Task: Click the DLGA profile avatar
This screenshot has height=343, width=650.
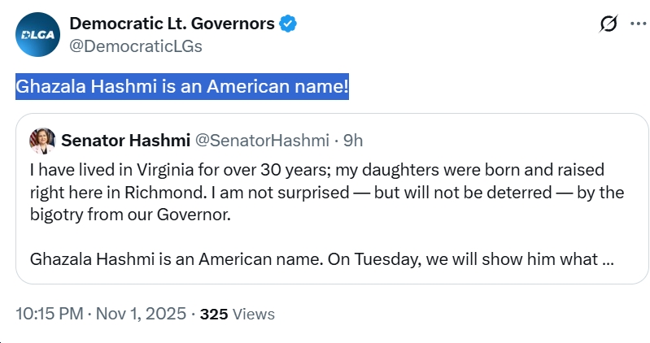Action: (37, 33)
